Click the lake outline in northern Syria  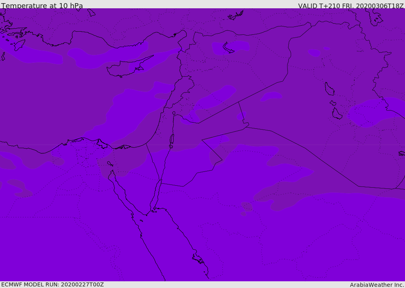coord(229,48)
